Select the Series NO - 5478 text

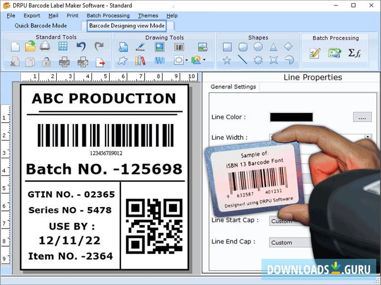tap(70, 210)
